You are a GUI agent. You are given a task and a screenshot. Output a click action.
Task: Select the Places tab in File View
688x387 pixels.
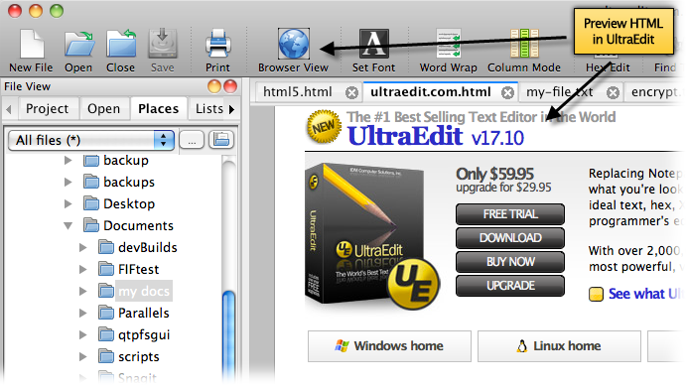[159, 109]
